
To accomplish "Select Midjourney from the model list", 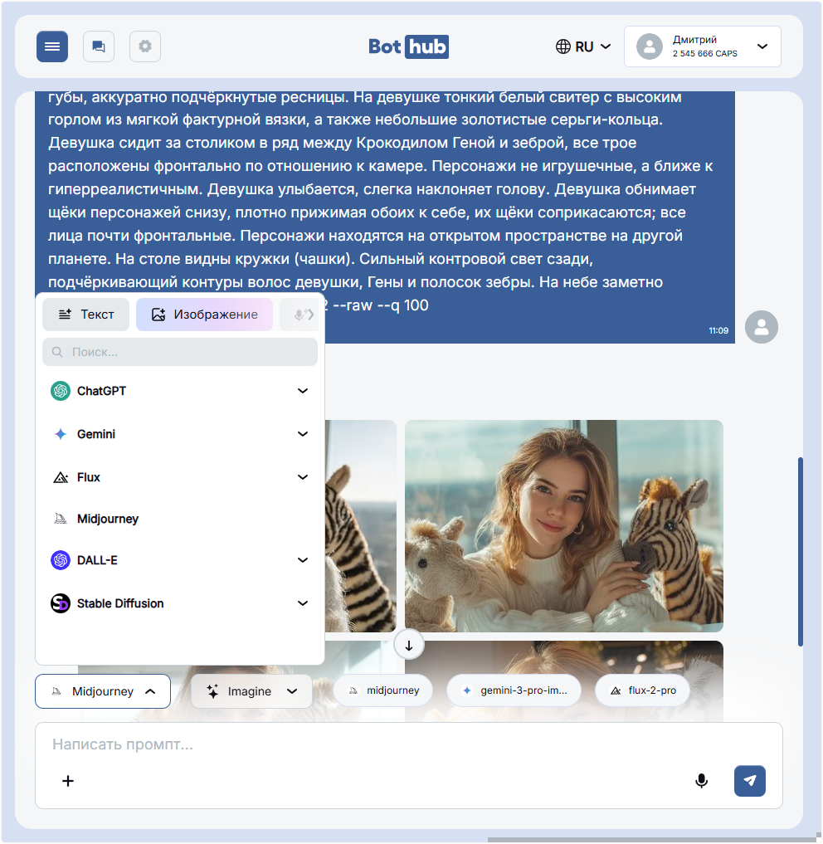I will pos(108,519).
